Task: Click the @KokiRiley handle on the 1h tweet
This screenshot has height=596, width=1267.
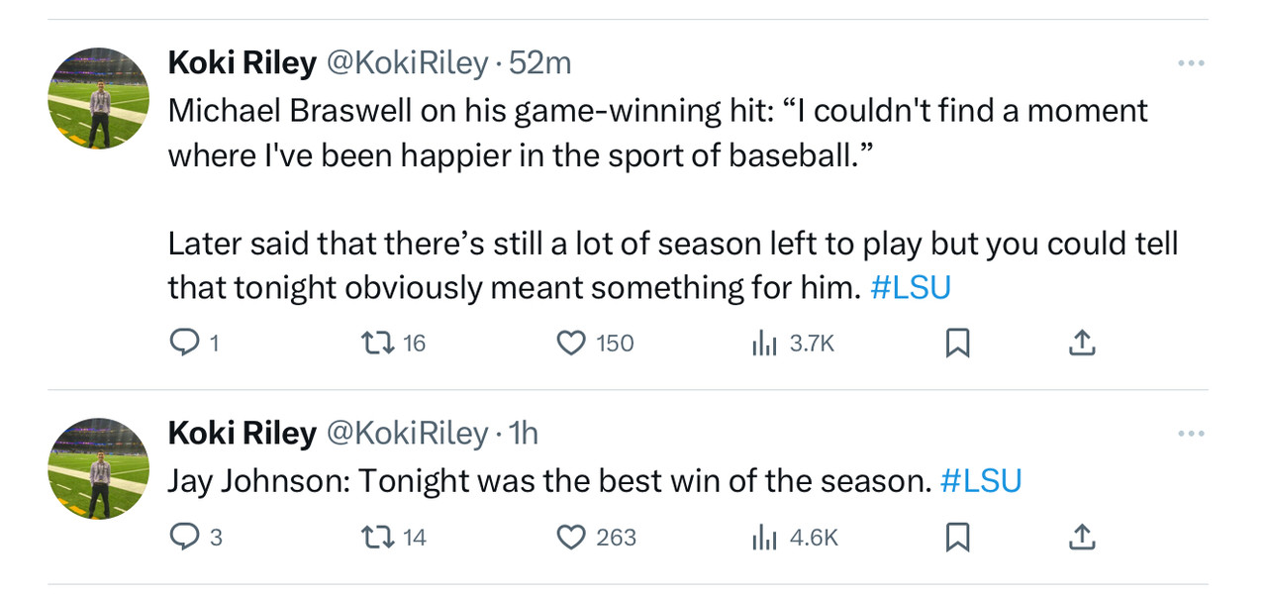Action: 407,434
